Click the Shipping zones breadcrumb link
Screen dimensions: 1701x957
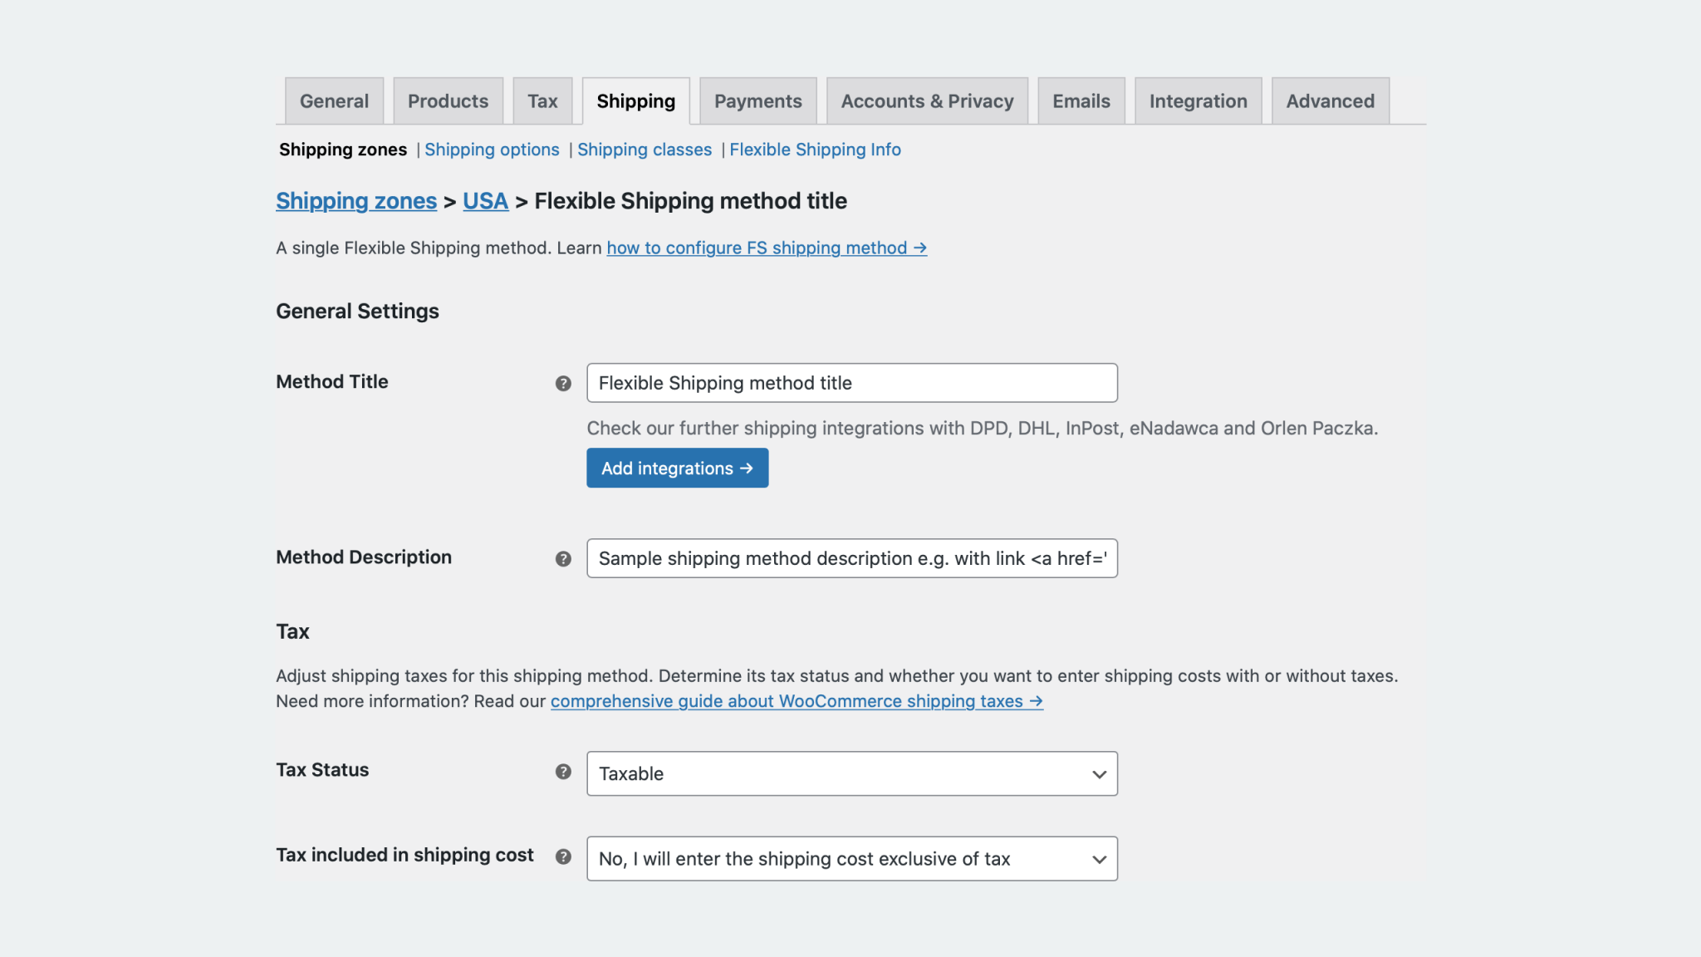coord(356,200)
